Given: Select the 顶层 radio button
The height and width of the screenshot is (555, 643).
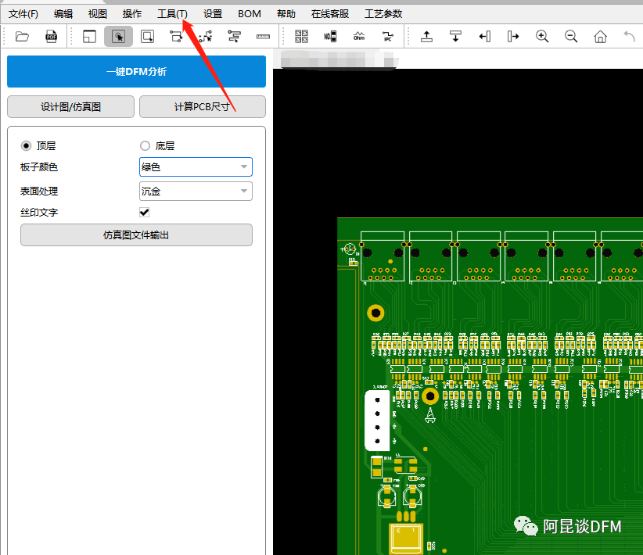Looking at the screenshot, I should [27, 145].
